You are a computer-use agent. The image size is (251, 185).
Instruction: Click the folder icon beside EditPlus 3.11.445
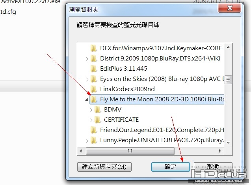pos(93,69)
